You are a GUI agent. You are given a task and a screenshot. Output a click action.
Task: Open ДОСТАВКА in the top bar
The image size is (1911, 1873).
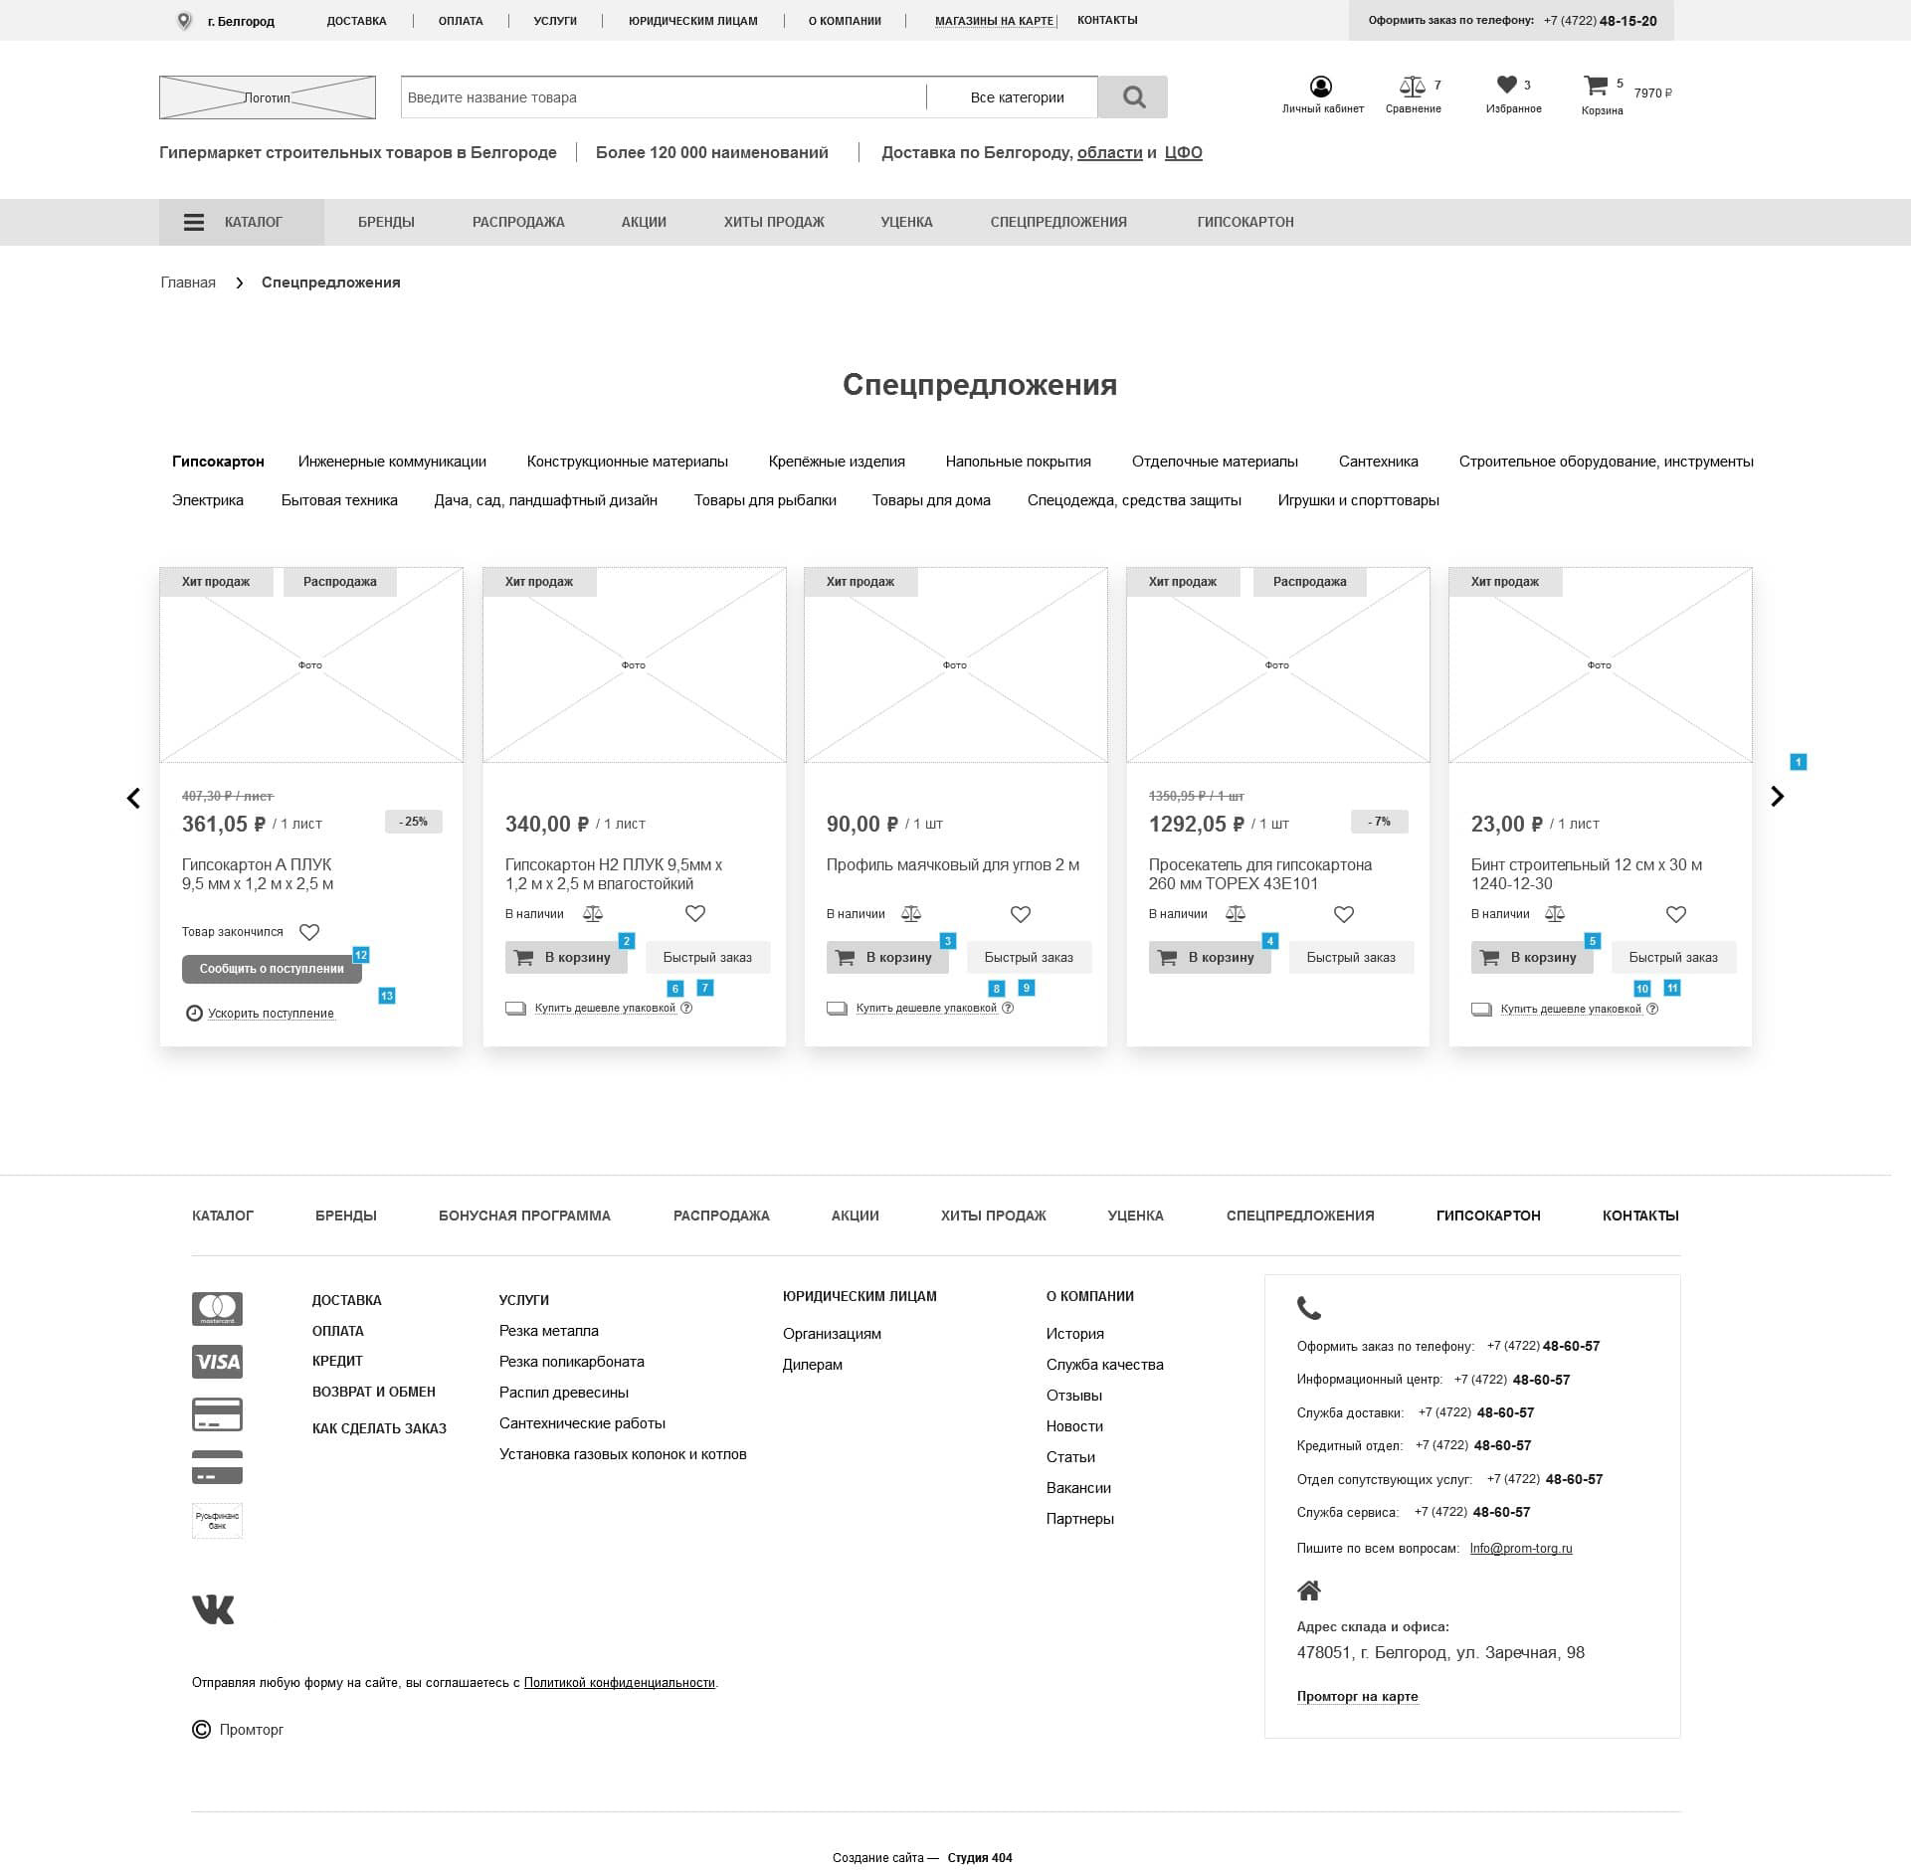click(356, 21)
